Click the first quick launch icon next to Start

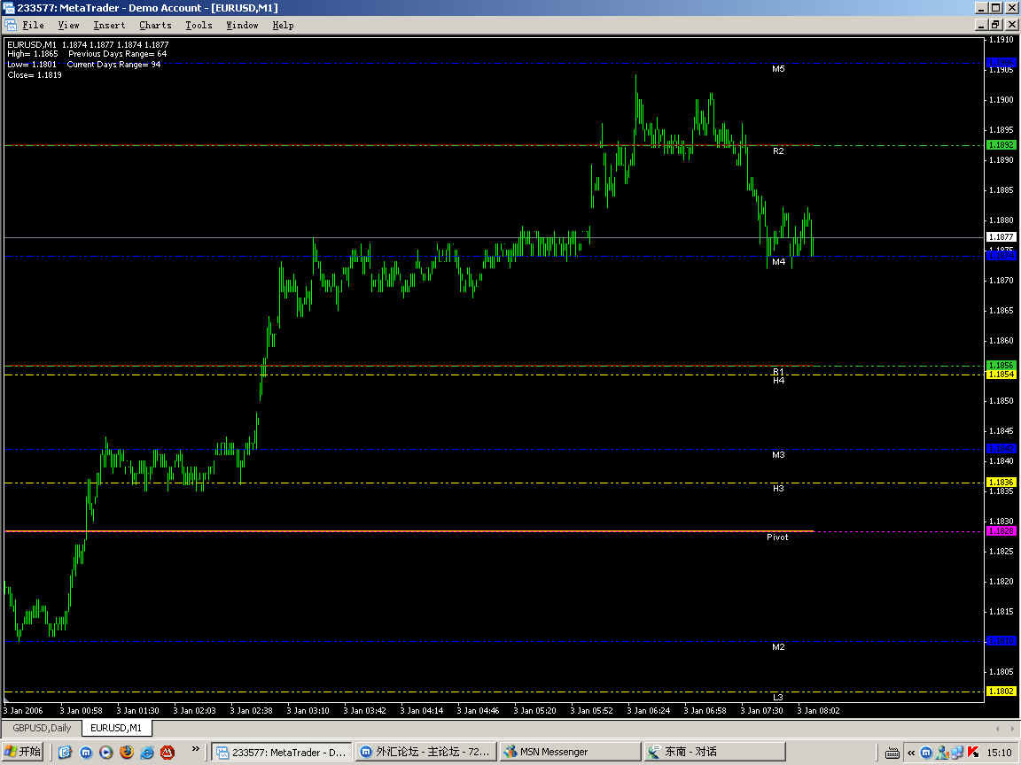(66, 752)
